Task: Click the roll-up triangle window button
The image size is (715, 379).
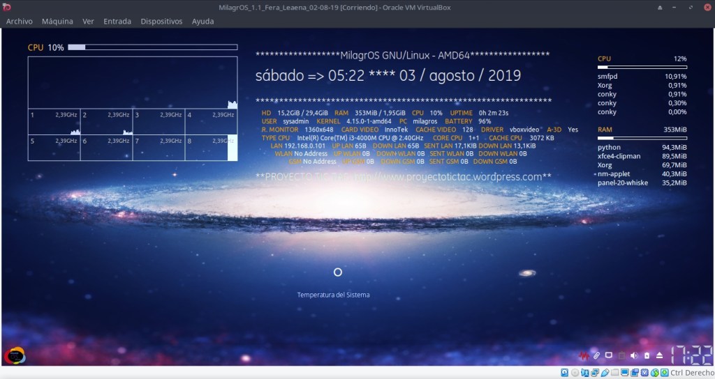Action: pyautogui.click(x=660, y=7)
